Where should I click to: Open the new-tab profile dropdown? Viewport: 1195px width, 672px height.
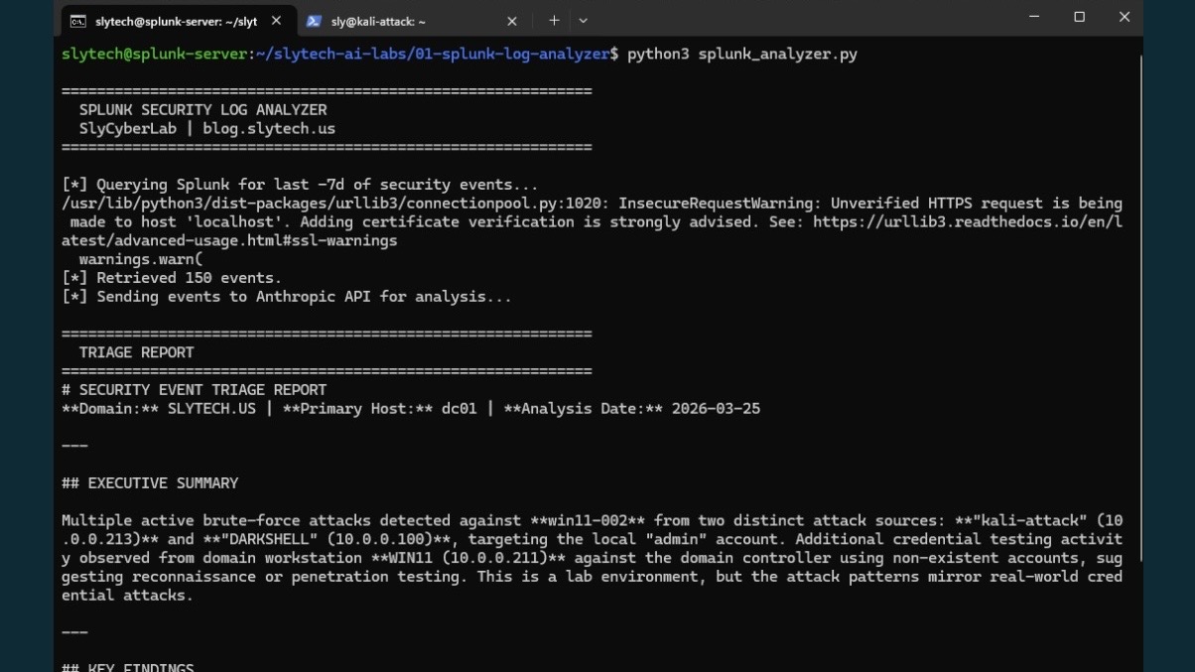[x=583, y=21]
